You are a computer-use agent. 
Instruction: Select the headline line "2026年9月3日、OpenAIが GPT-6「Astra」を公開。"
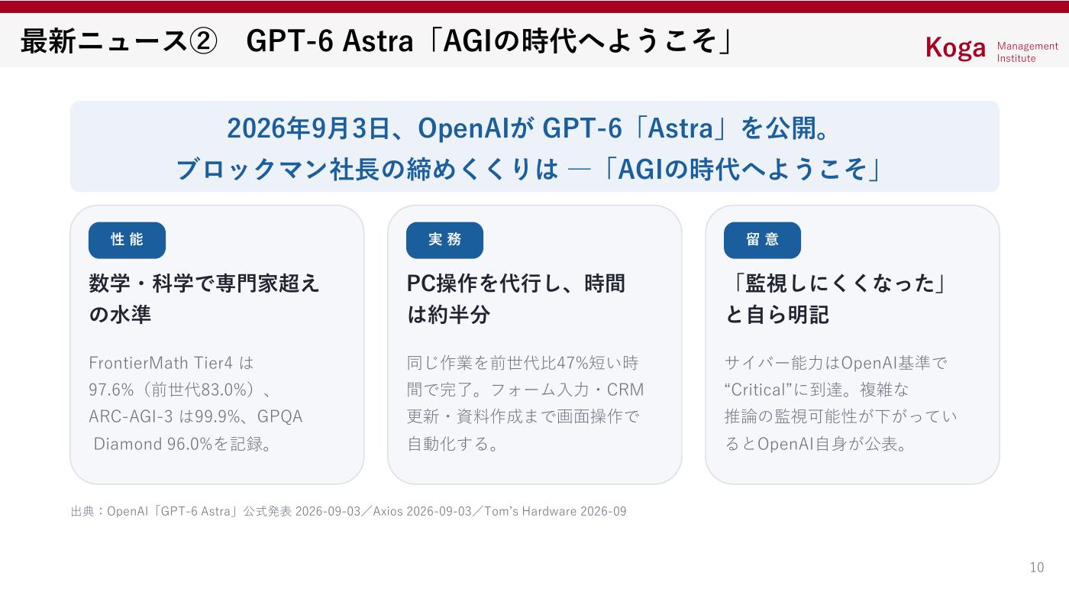[x=528, y=128]
